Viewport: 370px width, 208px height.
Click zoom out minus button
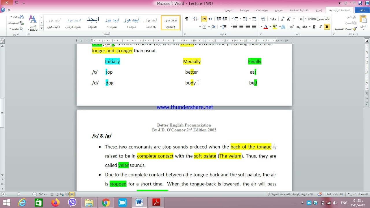35,194
